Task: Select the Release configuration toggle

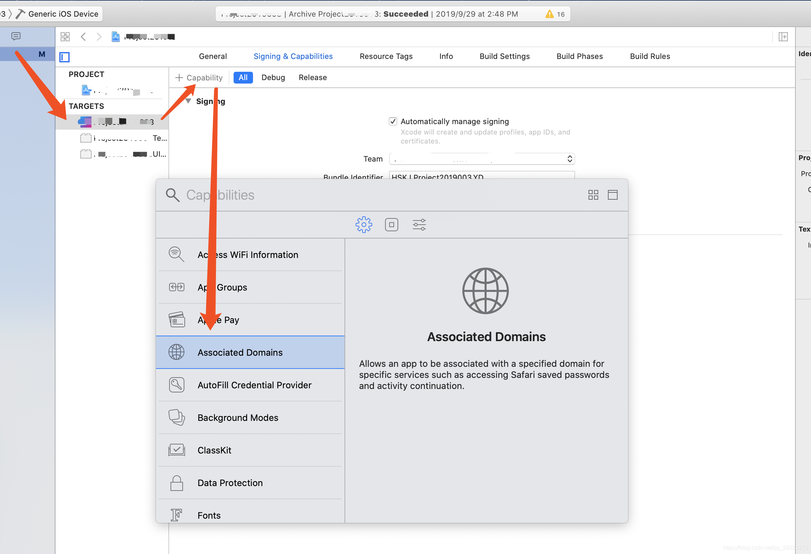Action: point(312,77)
